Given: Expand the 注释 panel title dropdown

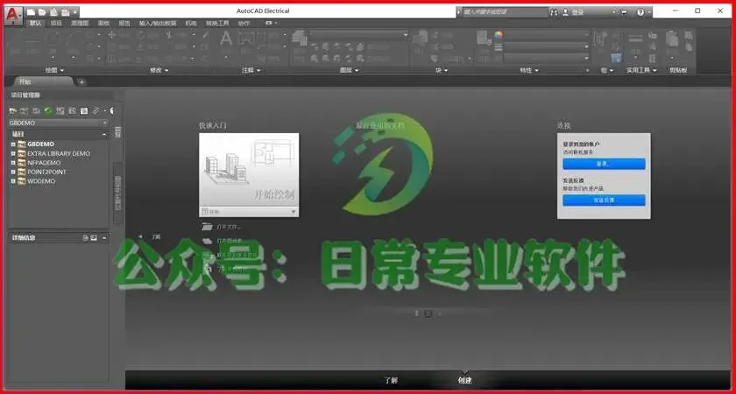Looking at the screenshot, I should click(x=251, y=70).
